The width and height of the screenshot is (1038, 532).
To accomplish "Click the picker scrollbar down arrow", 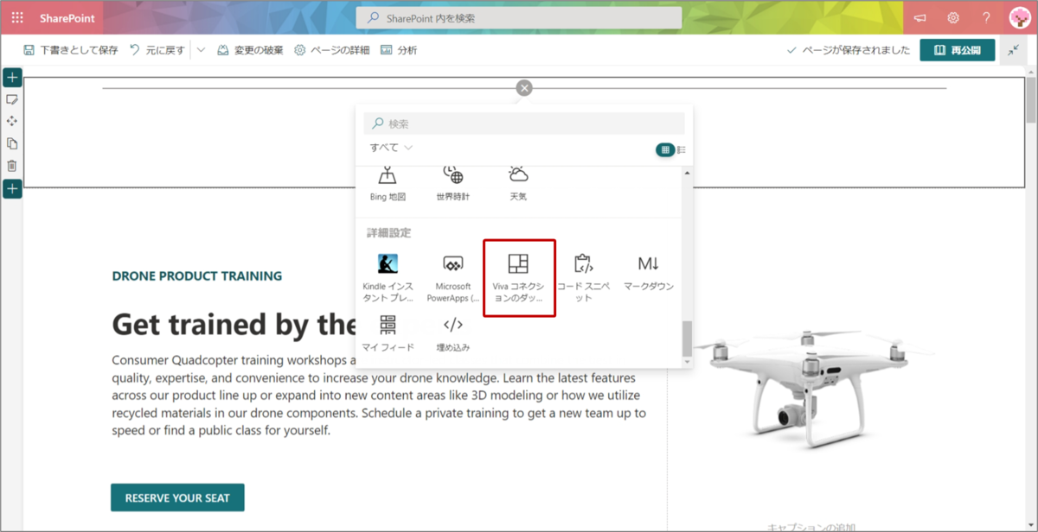I will click(x=688, y=362).
